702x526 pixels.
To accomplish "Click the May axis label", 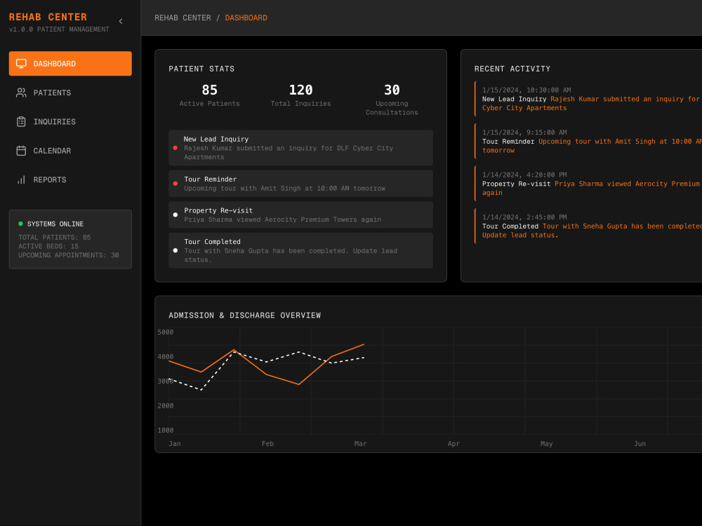I will coord(547,444).
